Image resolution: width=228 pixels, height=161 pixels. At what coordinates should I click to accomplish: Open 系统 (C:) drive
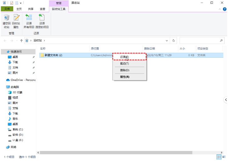click(x=18, y=129)
